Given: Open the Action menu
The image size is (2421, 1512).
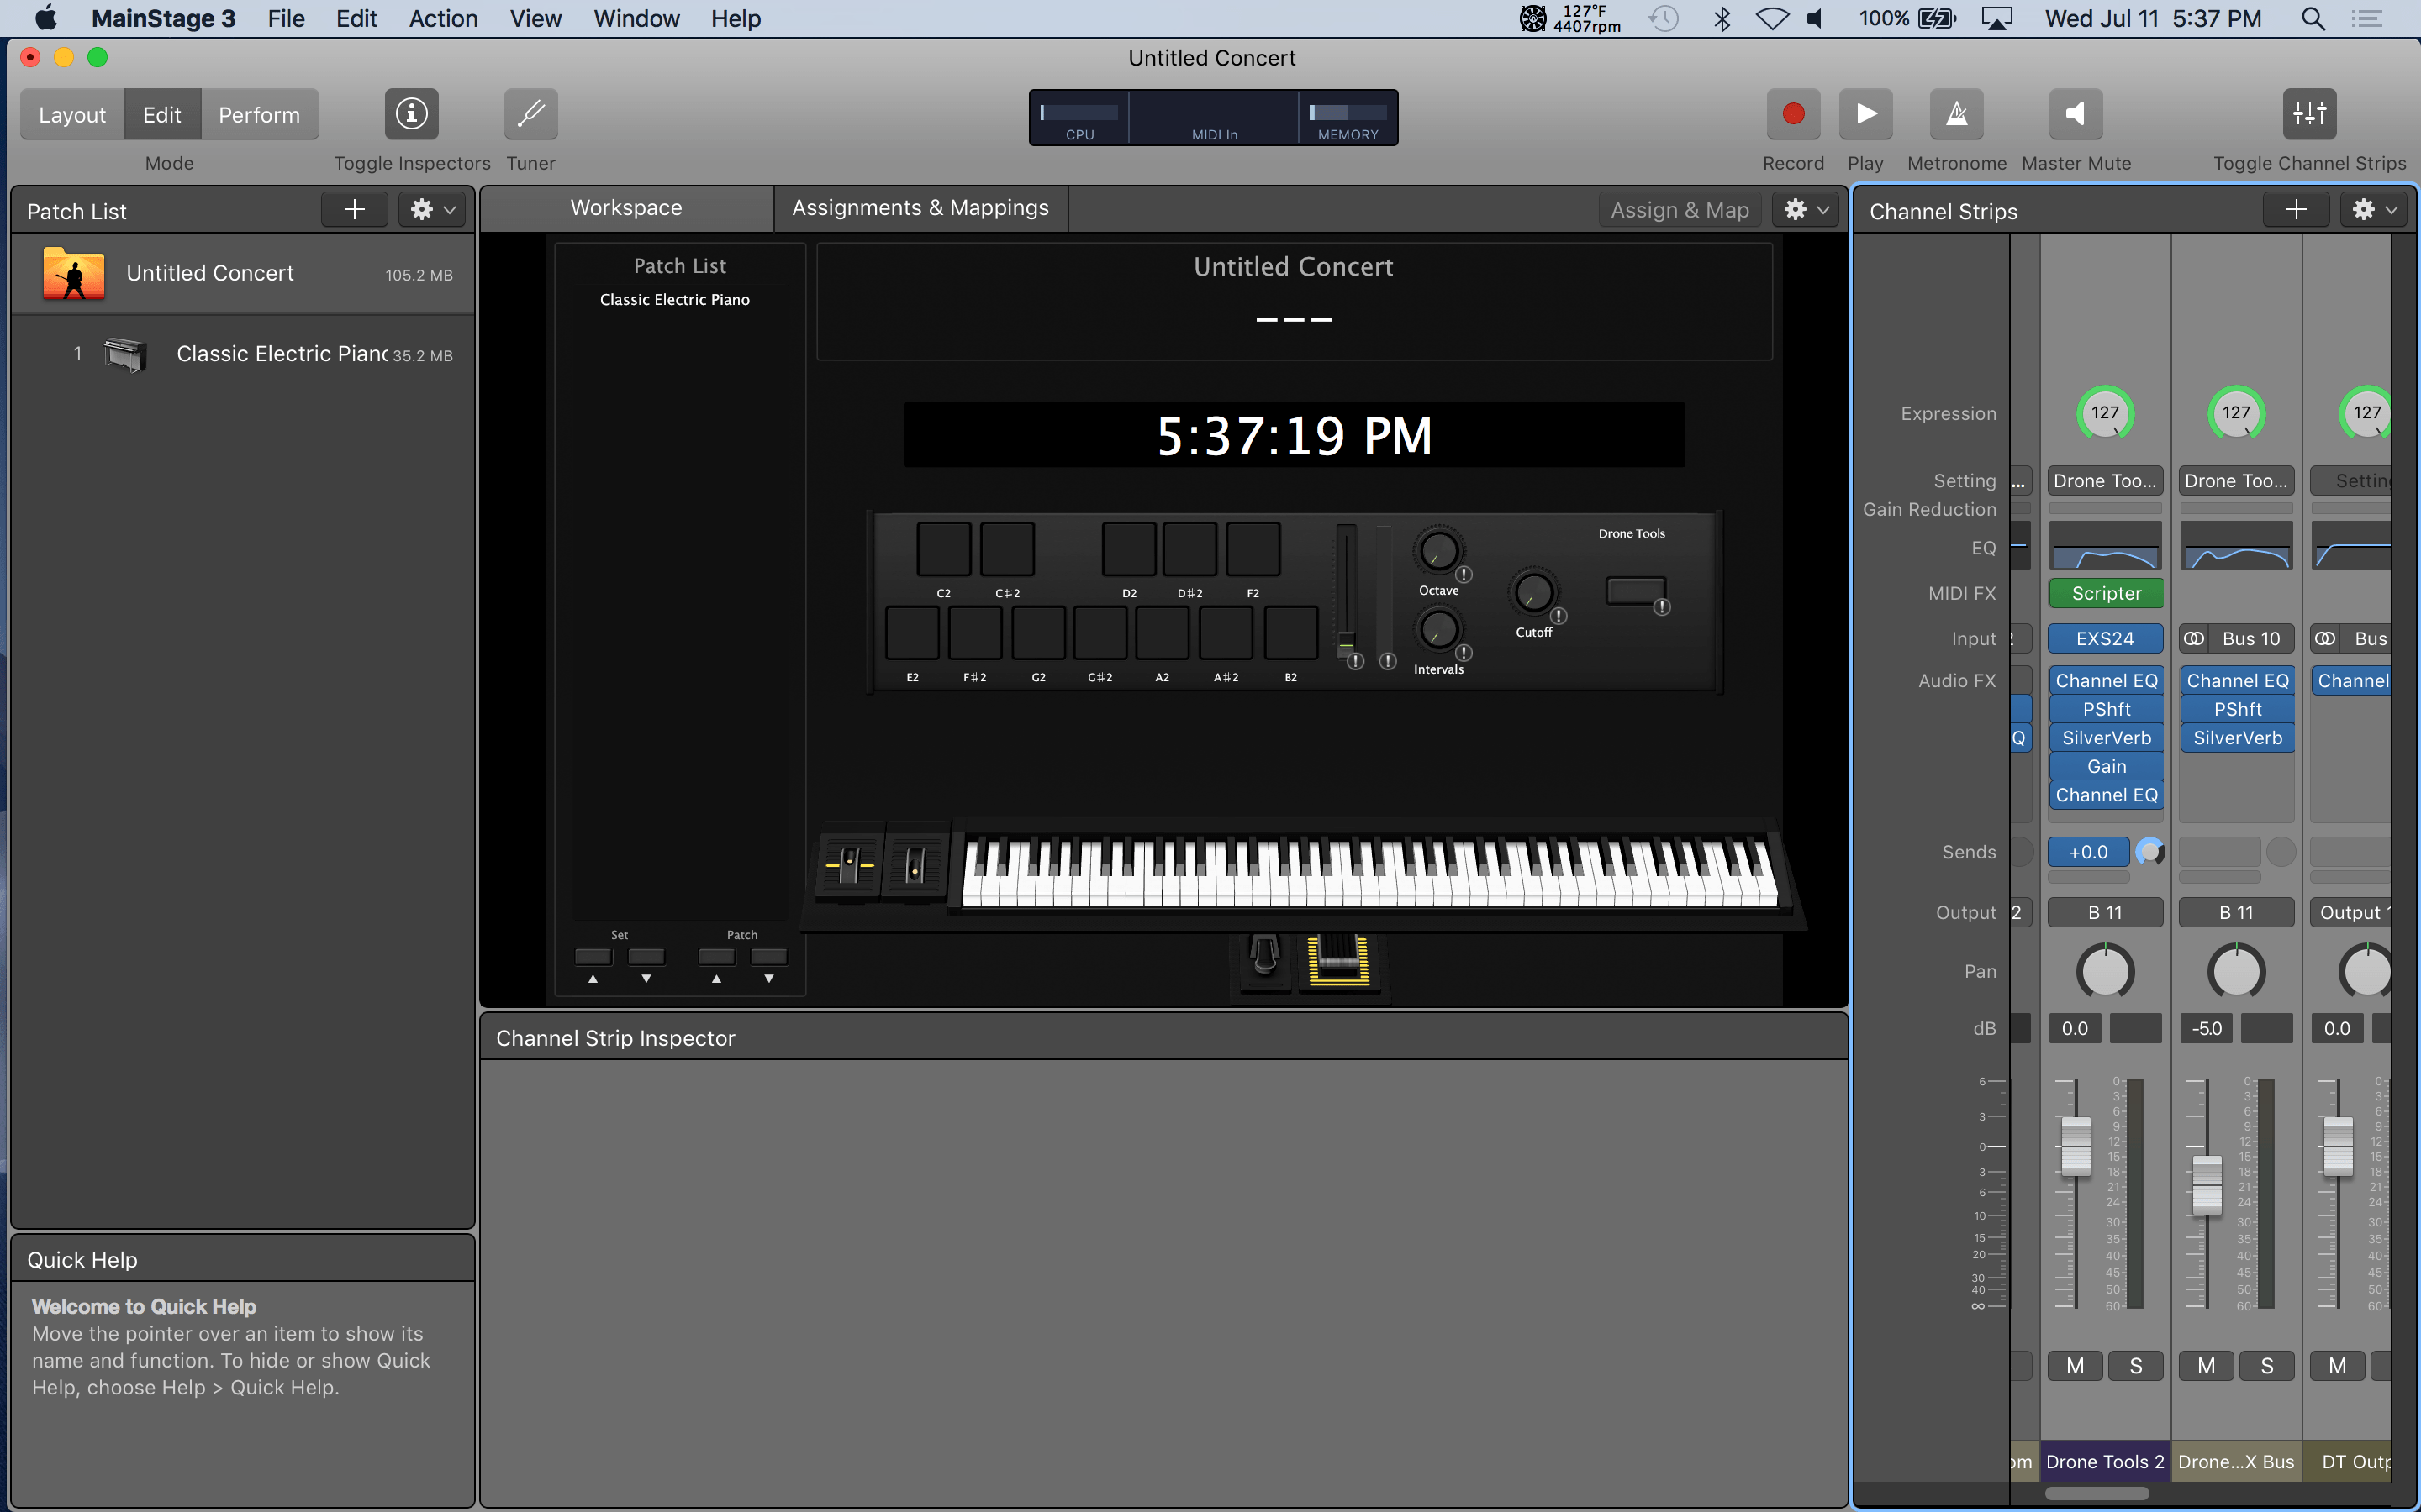Looking at the screenshot, I should 443,18.
